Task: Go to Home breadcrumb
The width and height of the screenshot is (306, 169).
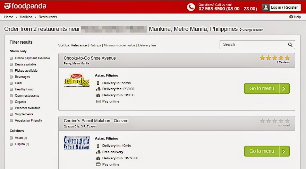Action: pos(9,17)
